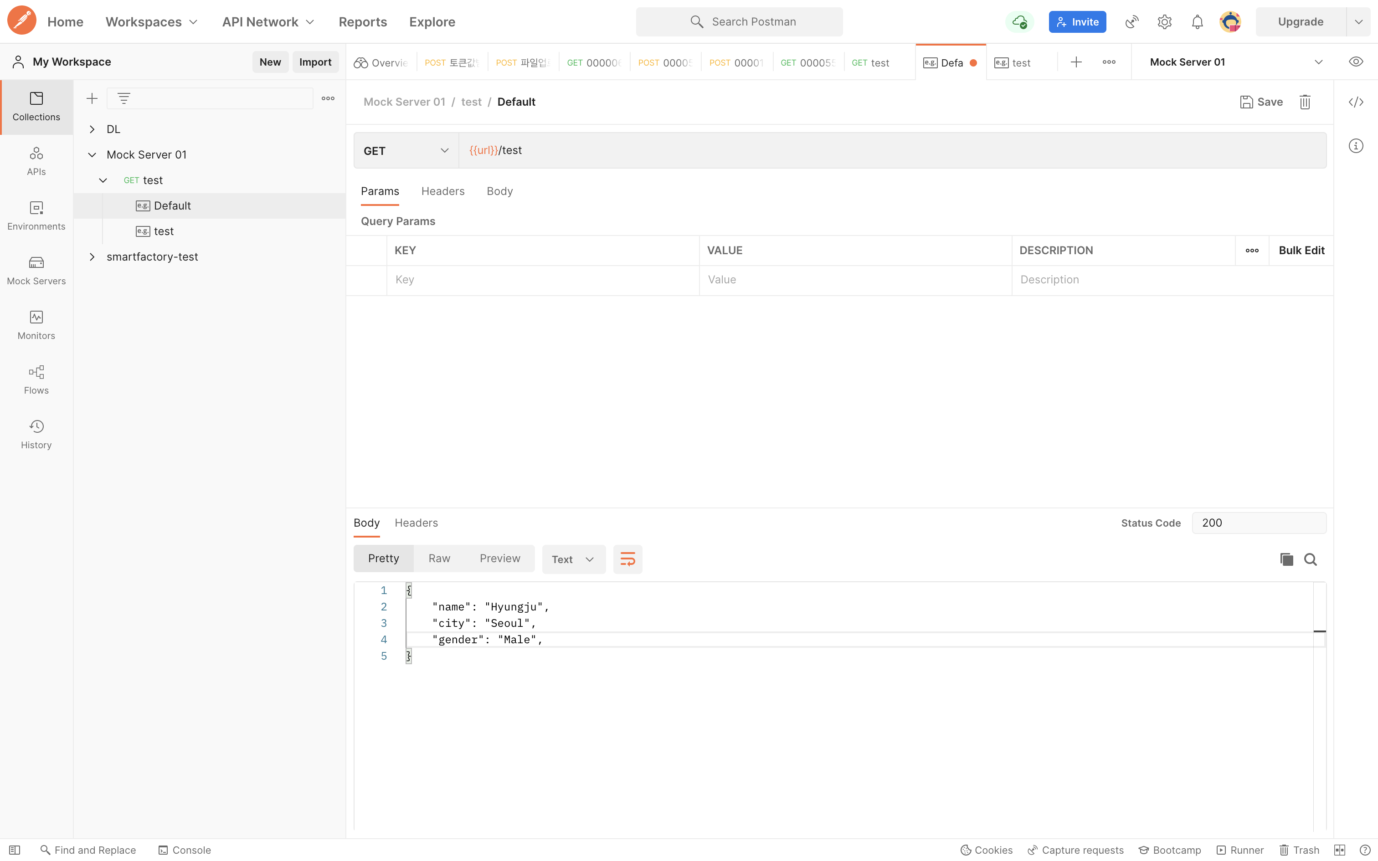The image size is (1378, 861).
Task: Click the Status Code input field
Action: pos(1259,523)
